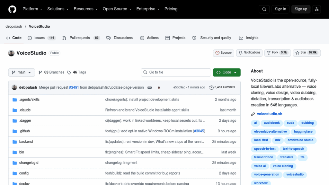The image size is (329, 185).
Task: Open the main branch selector dropdown
Action: (x=22, y=72)
